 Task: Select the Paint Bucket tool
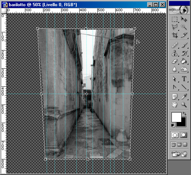[x=184, y=61]
